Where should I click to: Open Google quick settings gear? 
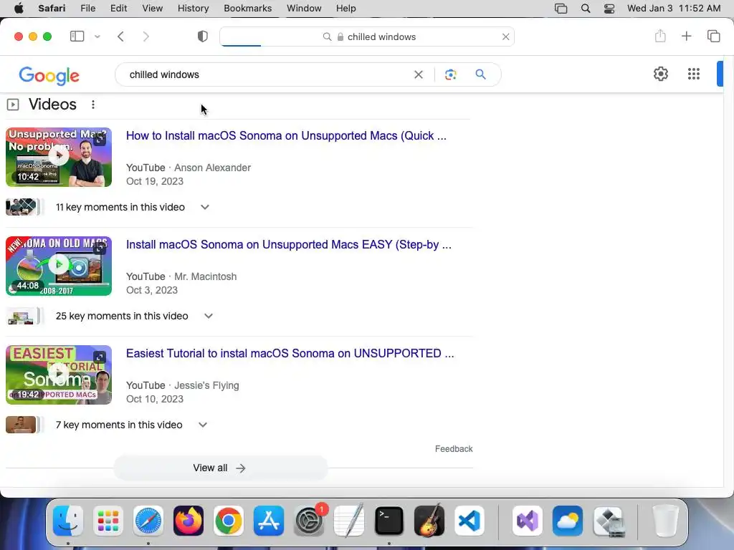[660, 74]
